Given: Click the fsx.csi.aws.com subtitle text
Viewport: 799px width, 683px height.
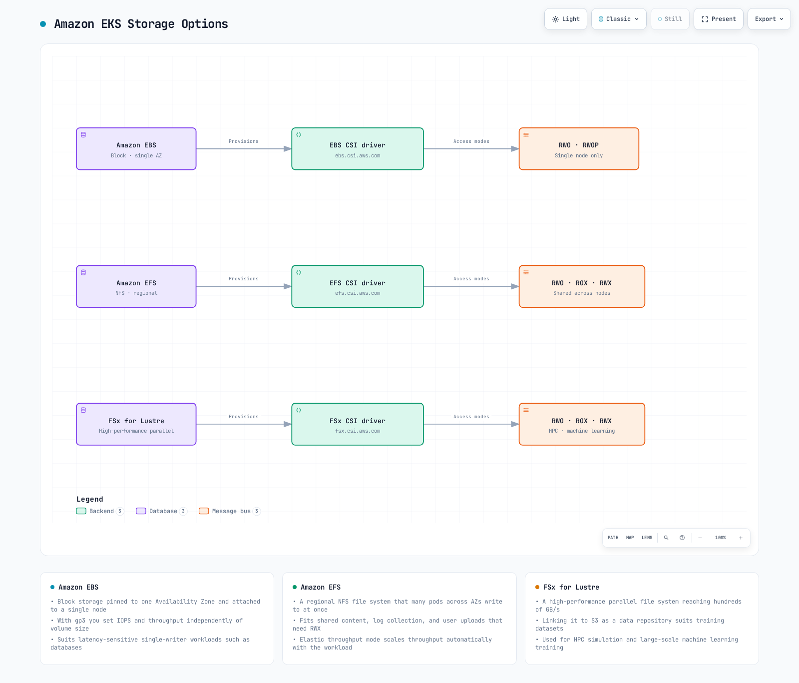Looking at the screenshot, I should [358, 431].
